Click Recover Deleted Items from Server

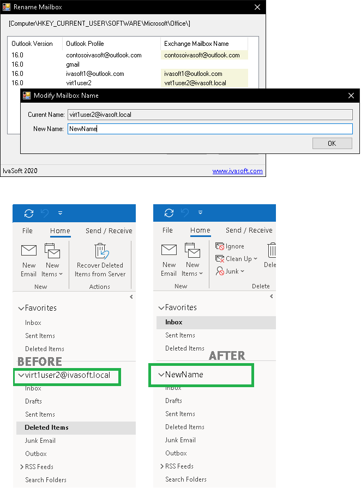click(100, 260)
